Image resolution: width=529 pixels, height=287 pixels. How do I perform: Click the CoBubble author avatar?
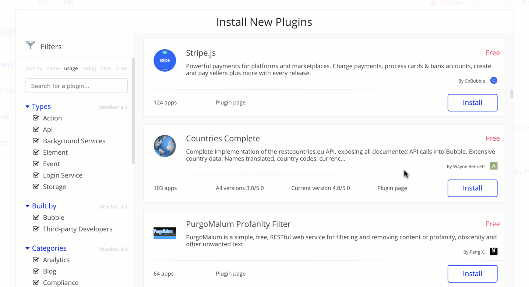pos(494,80)
